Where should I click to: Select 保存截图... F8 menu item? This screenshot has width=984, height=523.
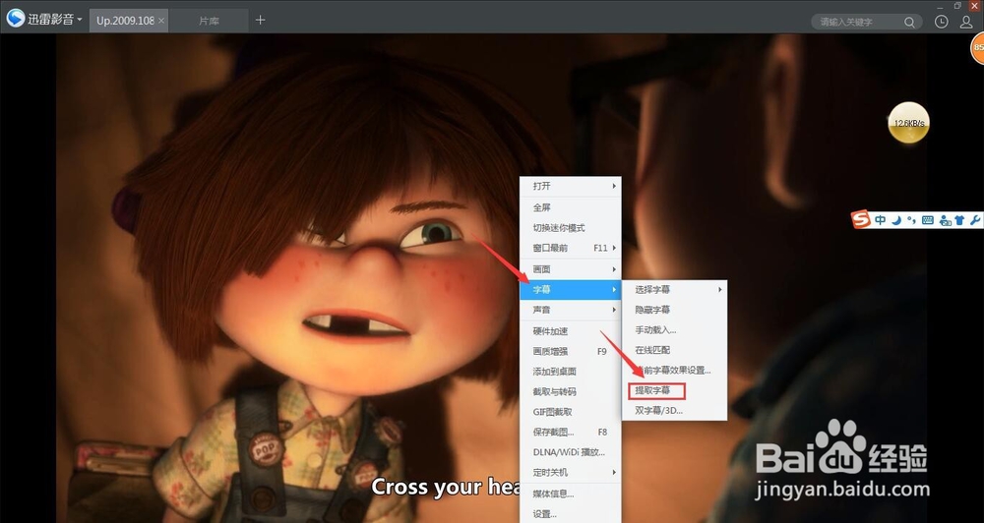click(x=571, y=432)
